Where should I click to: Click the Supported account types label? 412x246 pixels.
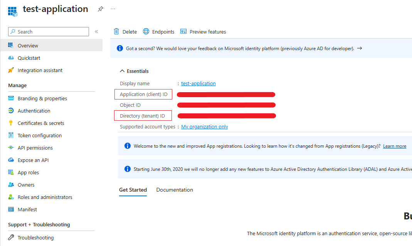[x=147, y=127]
